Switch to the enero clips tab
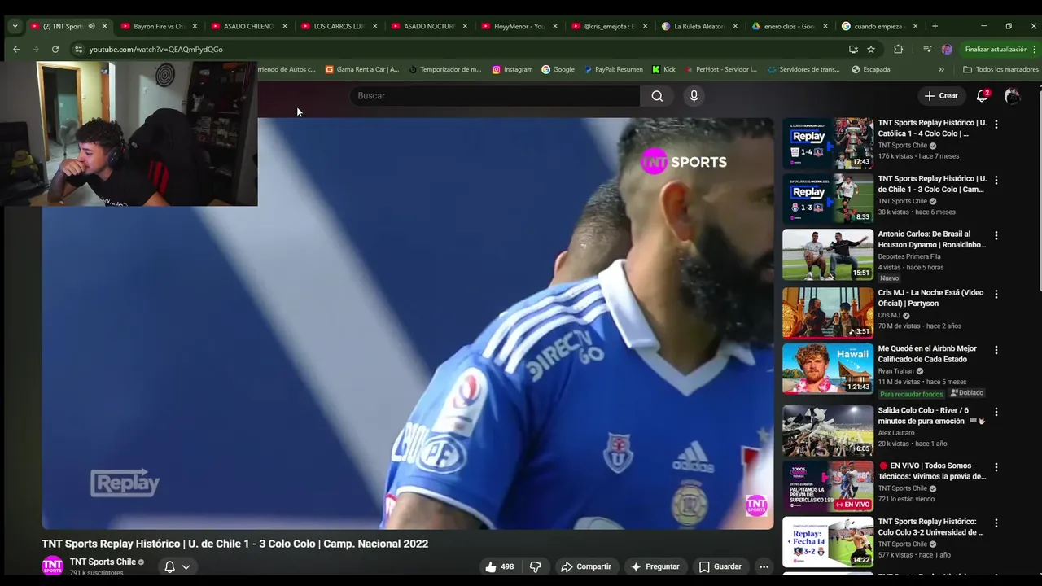 point(790,26)
